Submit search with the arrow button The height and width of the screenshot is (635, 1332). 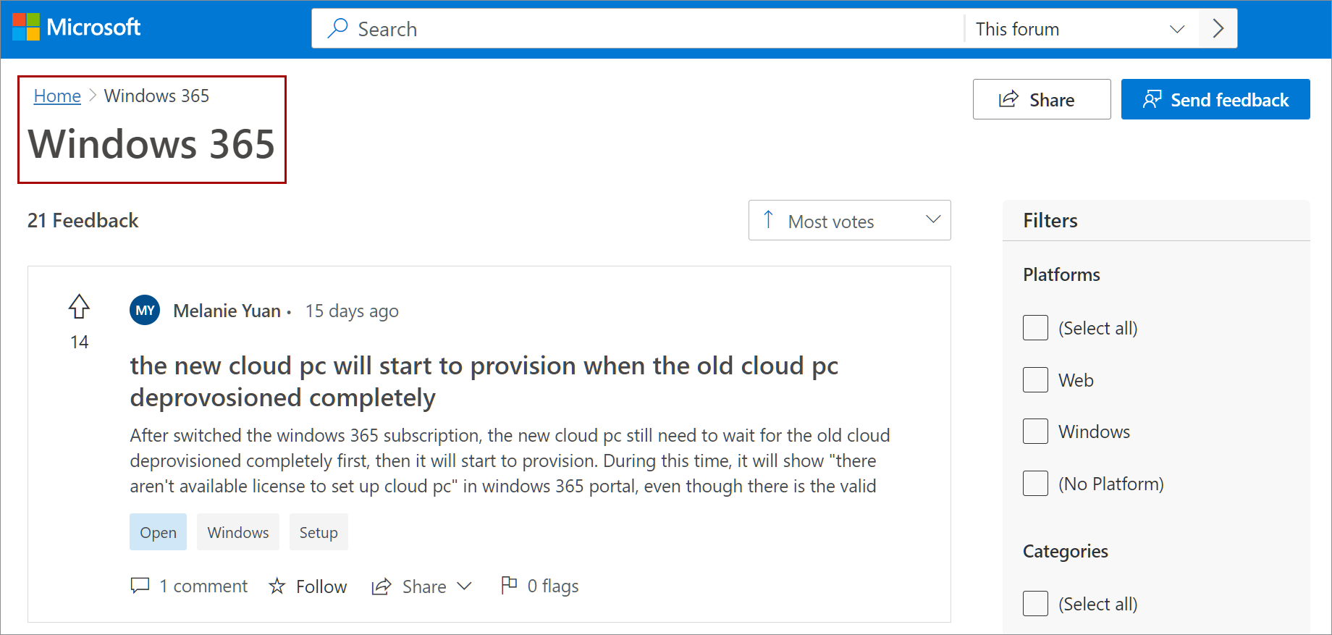[1218, 29]
